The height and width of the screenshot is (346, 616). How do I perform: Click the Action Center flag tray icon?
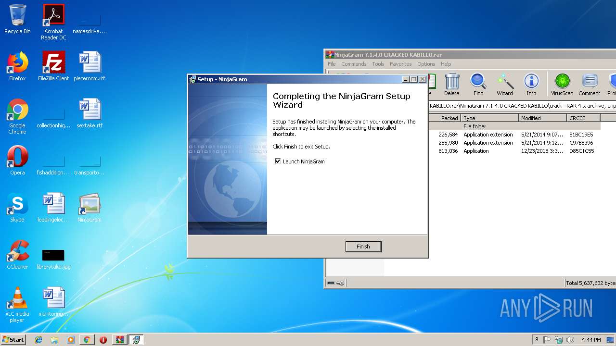click(x=547, y=340)
